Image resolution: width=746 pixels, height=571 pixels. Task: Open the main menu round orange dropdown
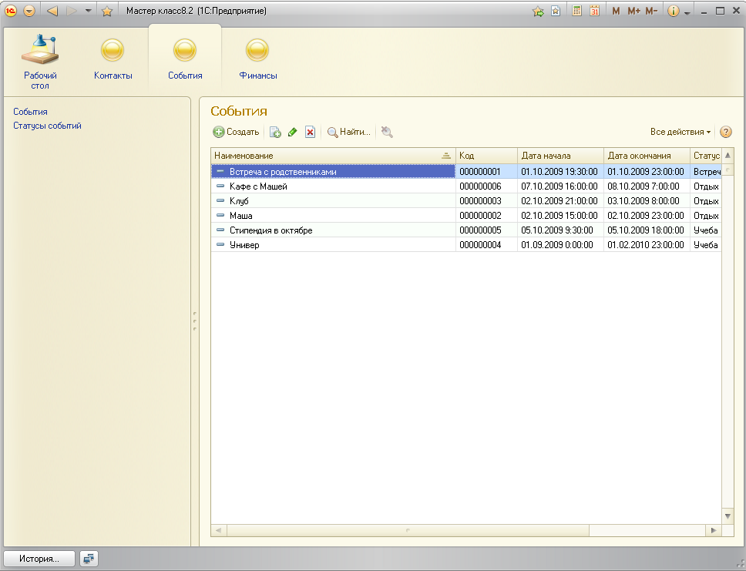tap(29, 11)
